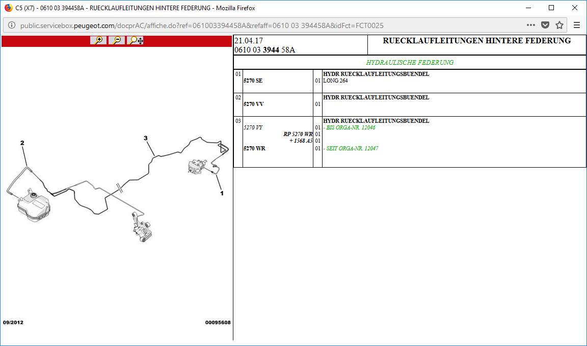Close the Firefox window
The image size is (587, 346).
(x=575, y=8)
